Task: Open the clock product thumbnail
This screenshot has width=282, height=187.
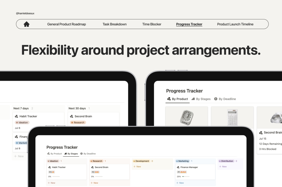Action: pos(187,117)
